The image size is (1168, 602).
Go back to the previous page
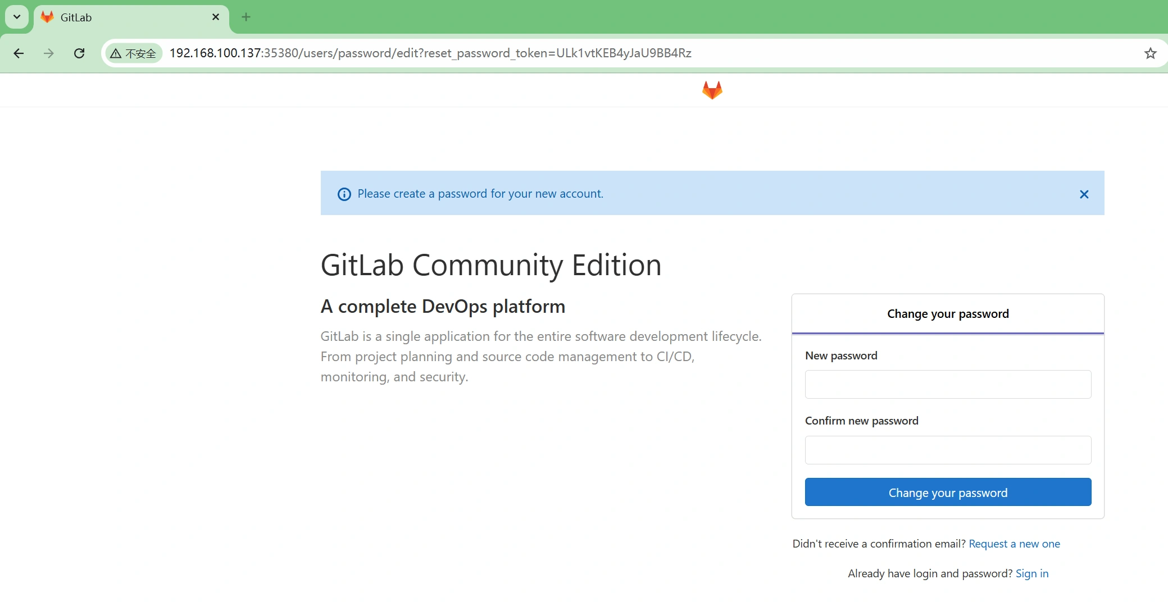tap(19, 53)
